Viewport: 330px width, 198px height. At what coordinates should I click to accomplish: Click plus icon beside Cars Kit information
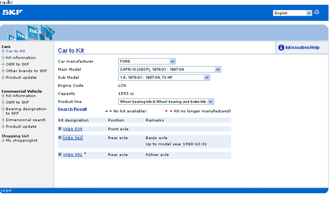[3, 58]
